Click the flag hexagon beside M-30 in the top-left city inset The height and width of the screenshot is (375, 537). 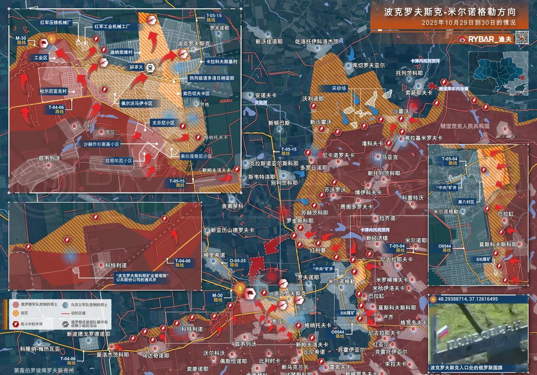[43, 43]
